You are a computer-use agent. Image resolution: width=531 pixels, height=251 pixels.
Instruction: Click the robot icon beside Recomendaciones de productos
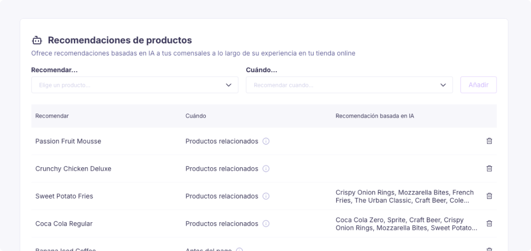point(37,40)
